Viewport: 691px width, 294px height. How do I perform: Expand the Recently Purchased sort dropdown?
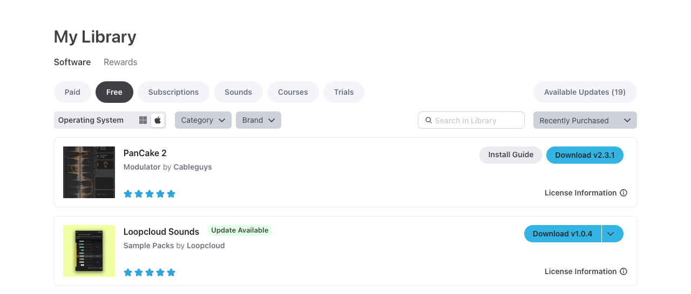585,120
